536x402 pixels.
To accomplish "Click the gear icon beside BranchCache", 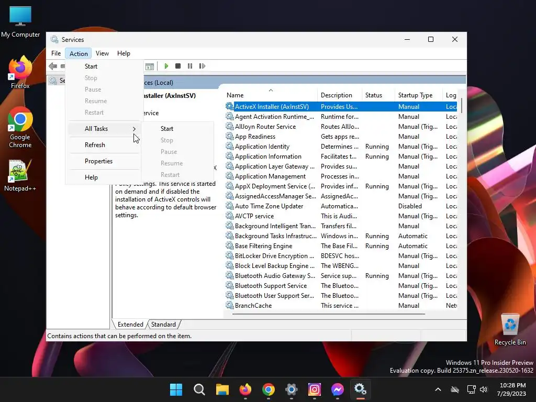I will pyautogui.click(x=230, y=306).
